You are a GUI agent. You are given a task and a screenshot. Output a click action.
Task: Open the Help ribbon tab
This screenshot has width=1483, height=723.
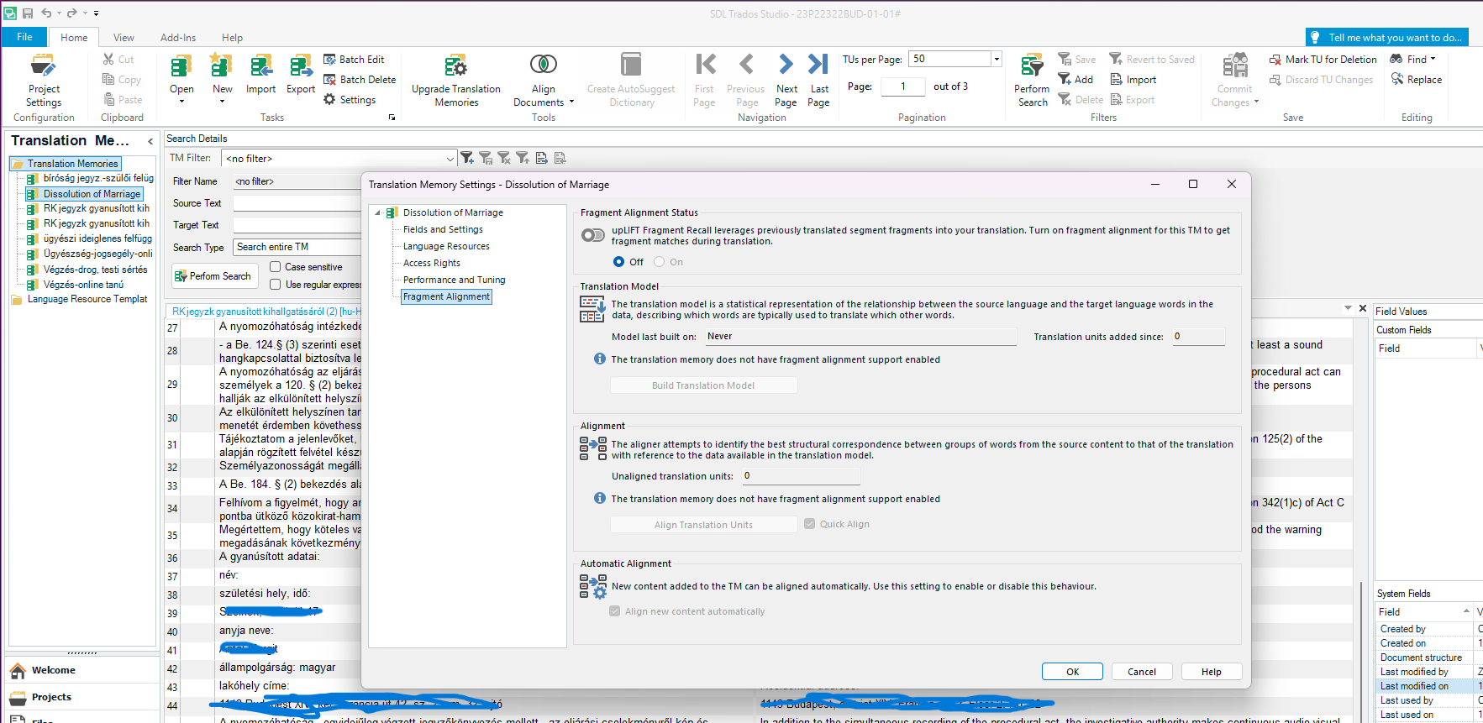[232, 38]
